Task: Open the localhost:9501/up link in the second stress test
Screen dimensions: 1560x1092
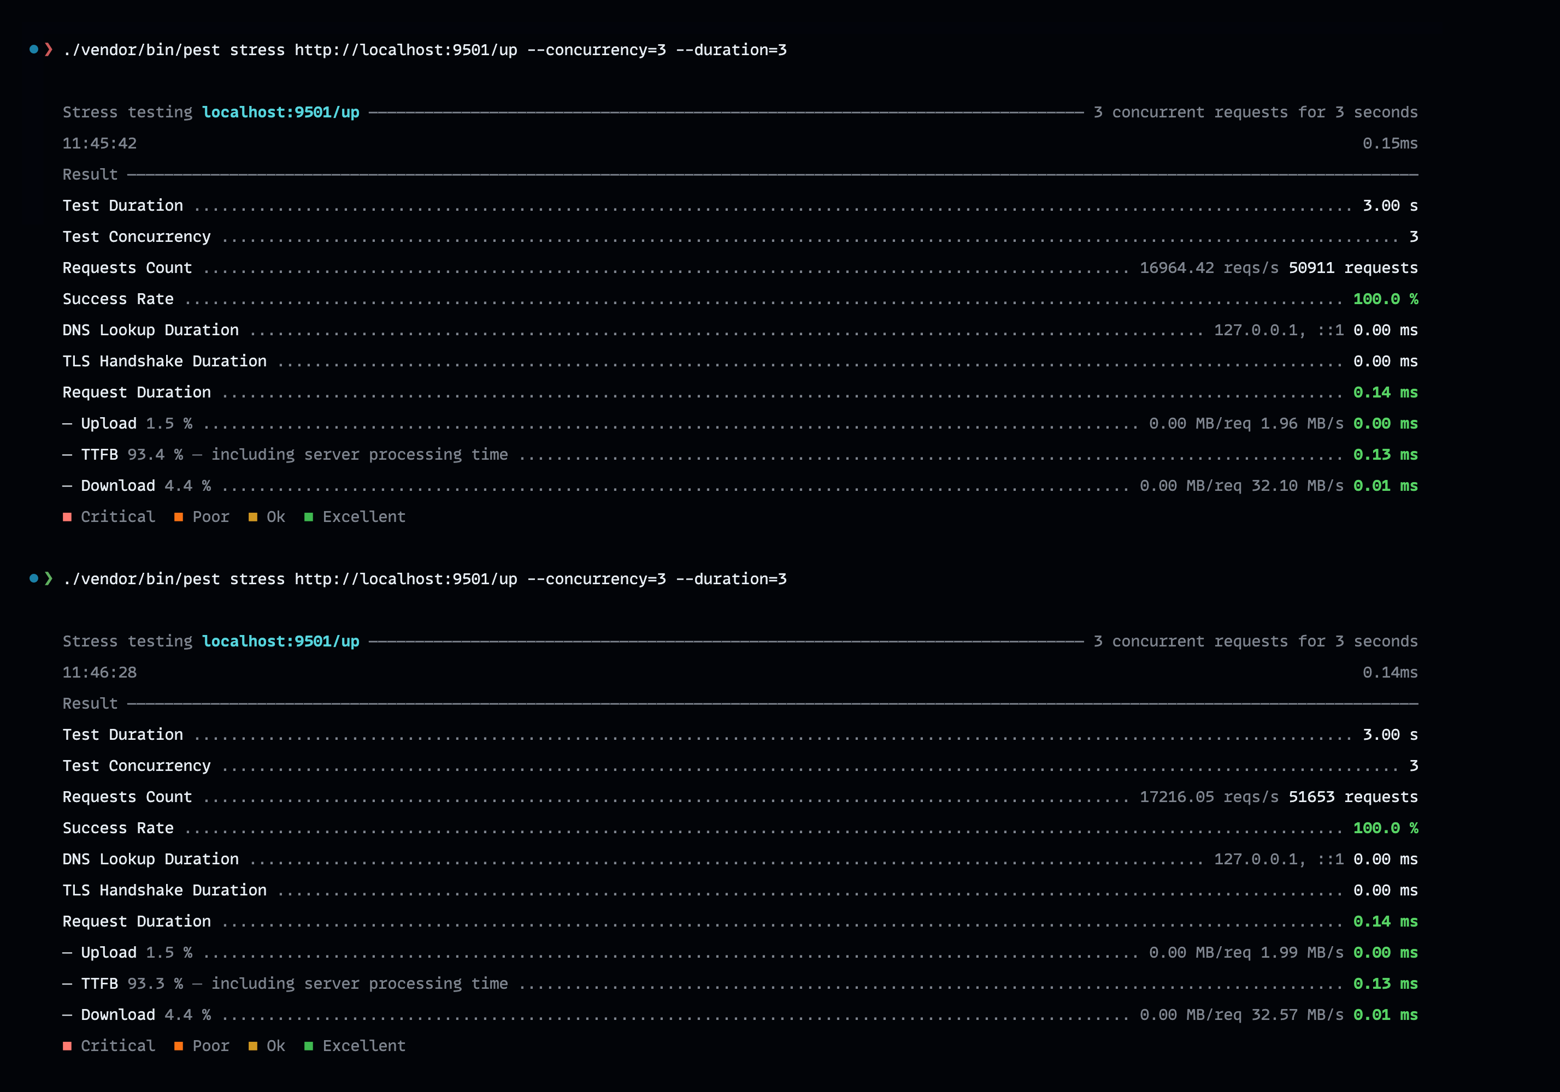Action: tap(281, 642)
